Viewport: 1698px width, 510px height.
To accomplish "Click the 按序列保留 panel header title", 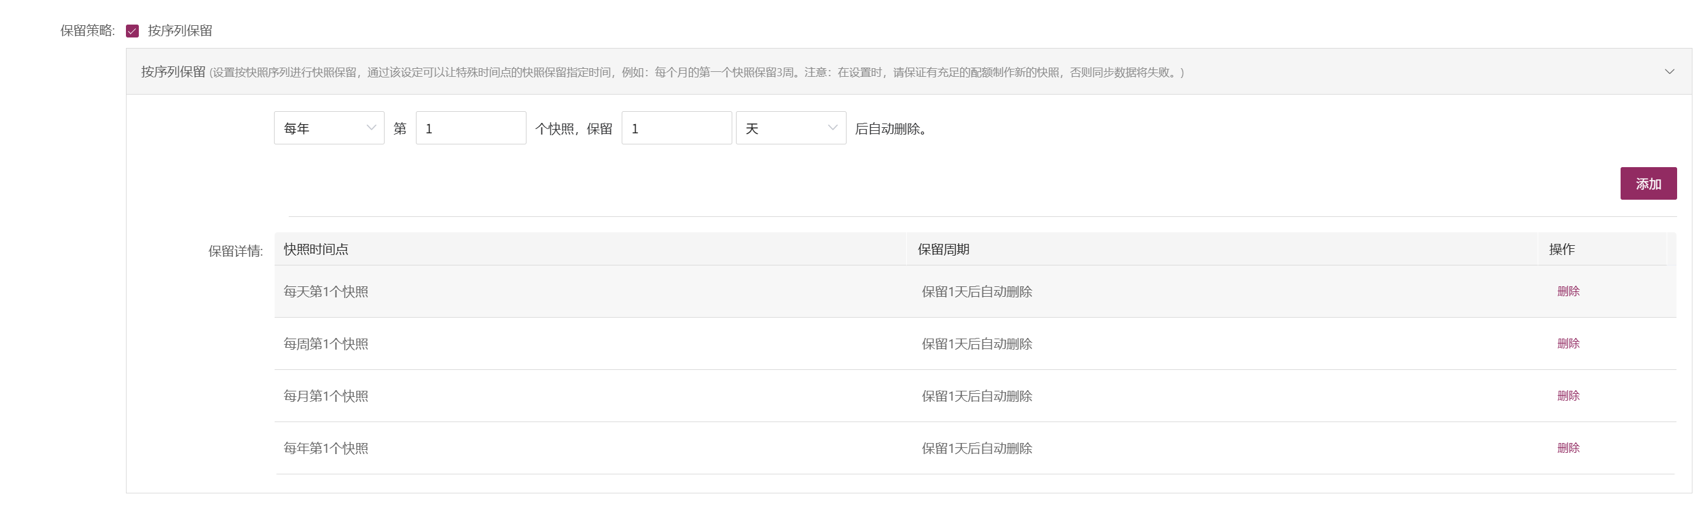I will [173, 71].
